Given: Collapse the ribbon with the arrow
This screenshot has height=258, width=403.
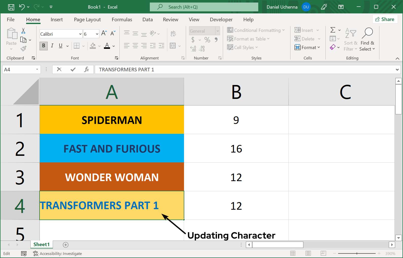Looking at the screenshot, I should tap(397, 58).
